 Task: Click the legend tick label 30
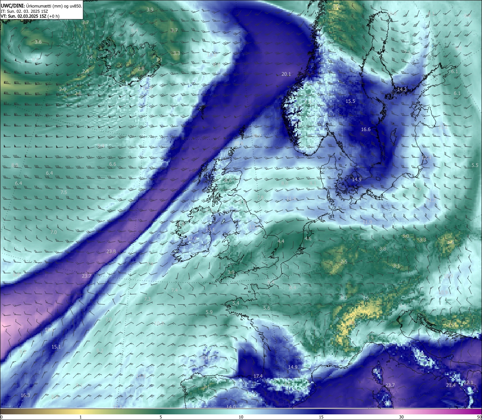tap(401, 417)
